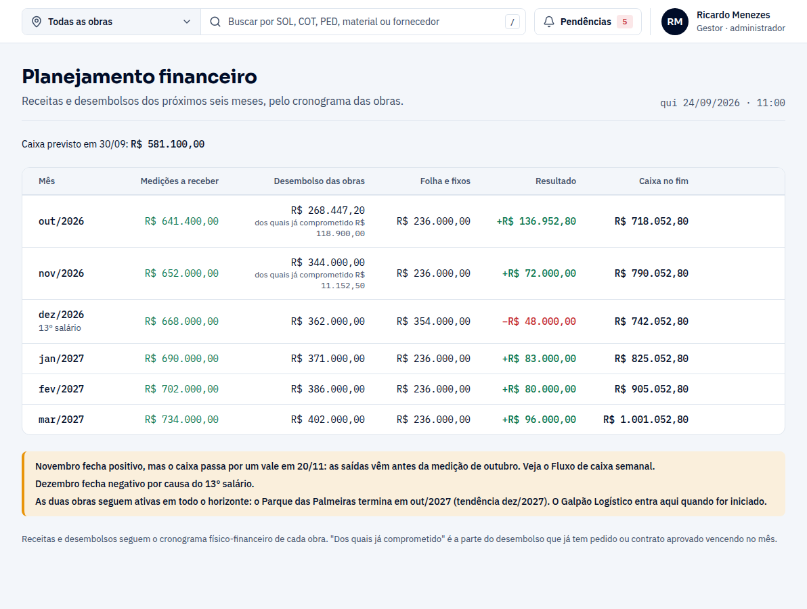The width and height of the screenshot is (807, 609).
Task: Click the 13º salário note under dez/2026
Action: (x=60, y=328)
